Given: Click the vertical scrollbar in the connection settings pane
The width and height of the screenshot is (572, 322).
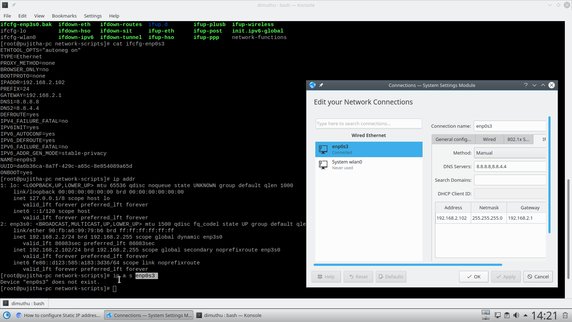Looking at the screenshot, I should click(549, 175).
